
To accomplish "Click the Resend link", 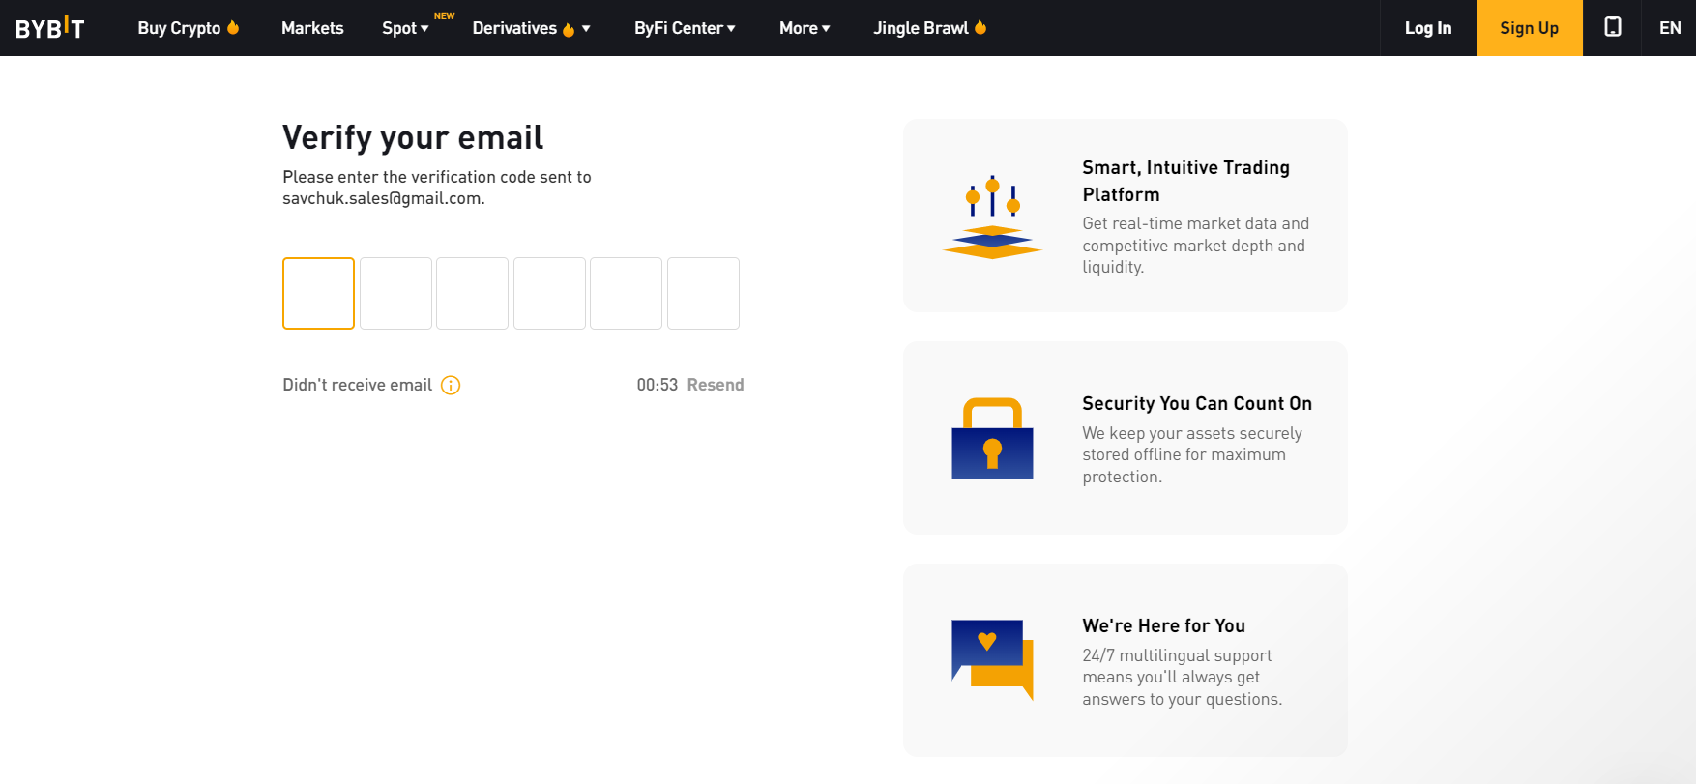I will tap(716, 385).
